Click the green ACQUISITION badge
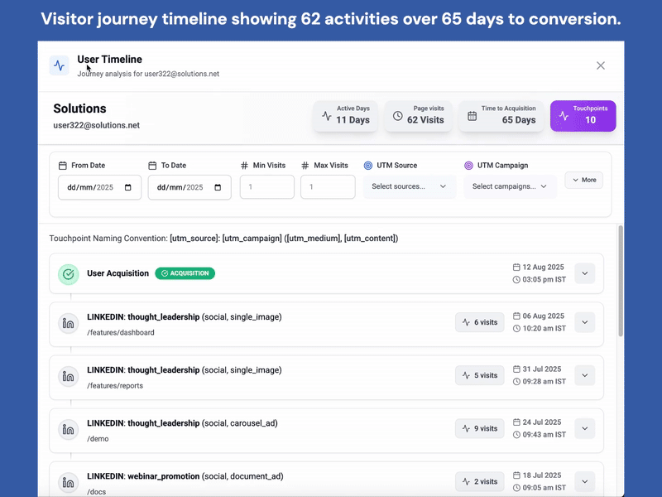This screenshot has width=662, height=497. (x=185, y=273)
